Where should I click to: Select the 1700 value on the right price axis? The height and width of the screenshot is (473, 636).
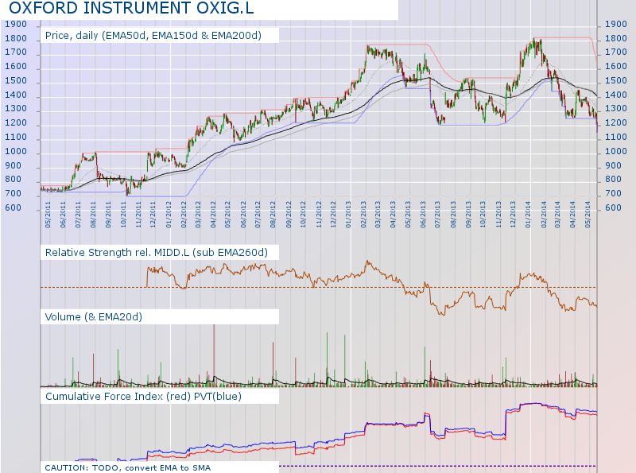[x=615, y=52]
